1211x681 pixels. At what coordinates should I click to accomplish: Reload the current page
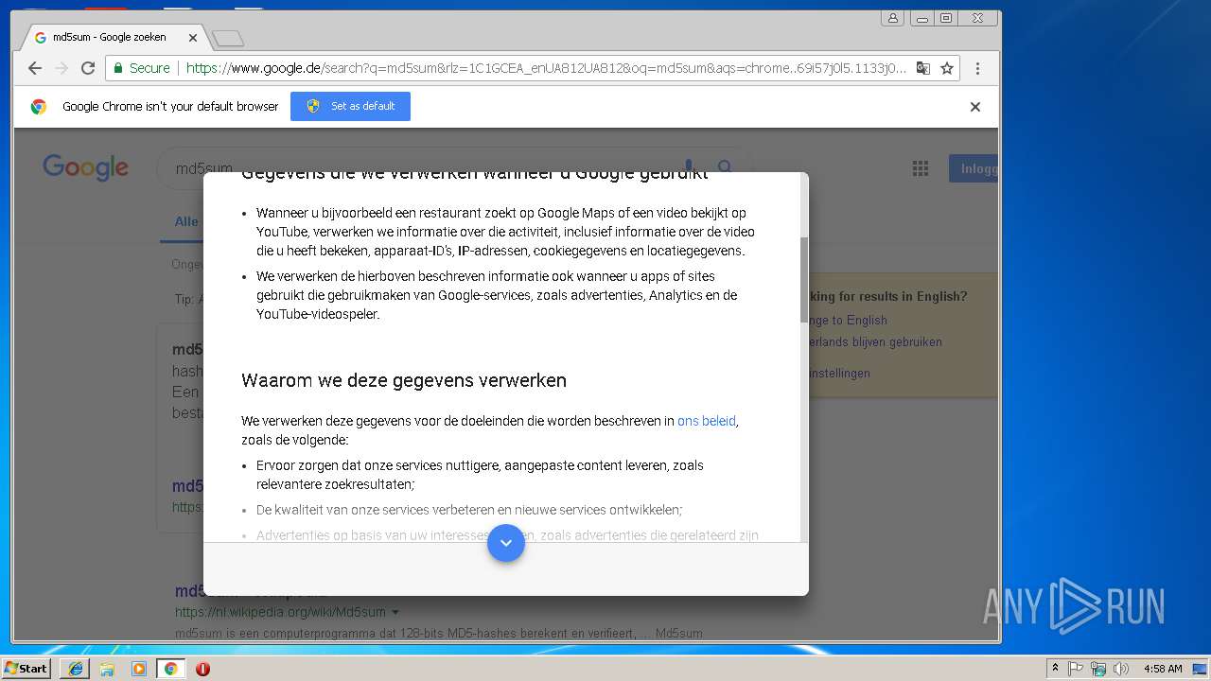click(x=88, y=68)
